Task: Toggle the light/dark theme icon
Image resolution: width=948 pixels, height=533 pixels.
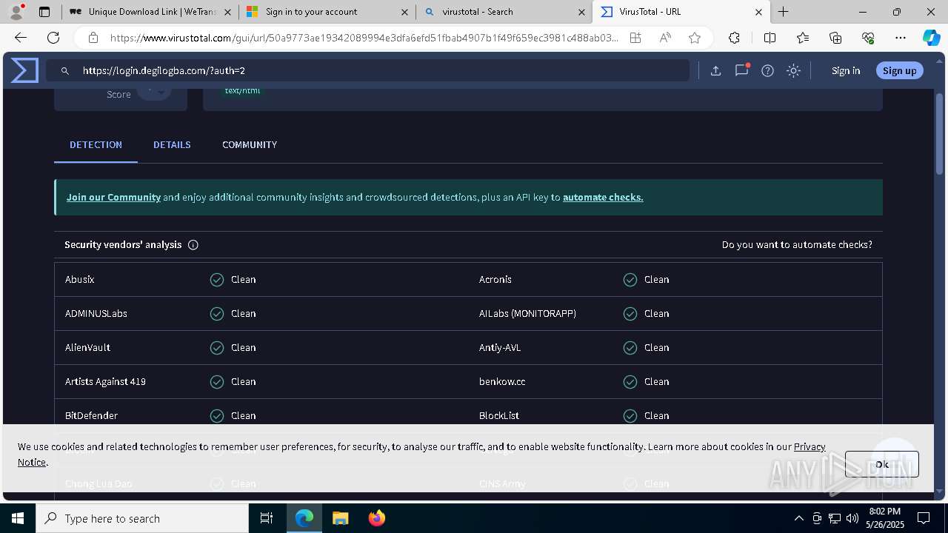Action: [793, 70]
